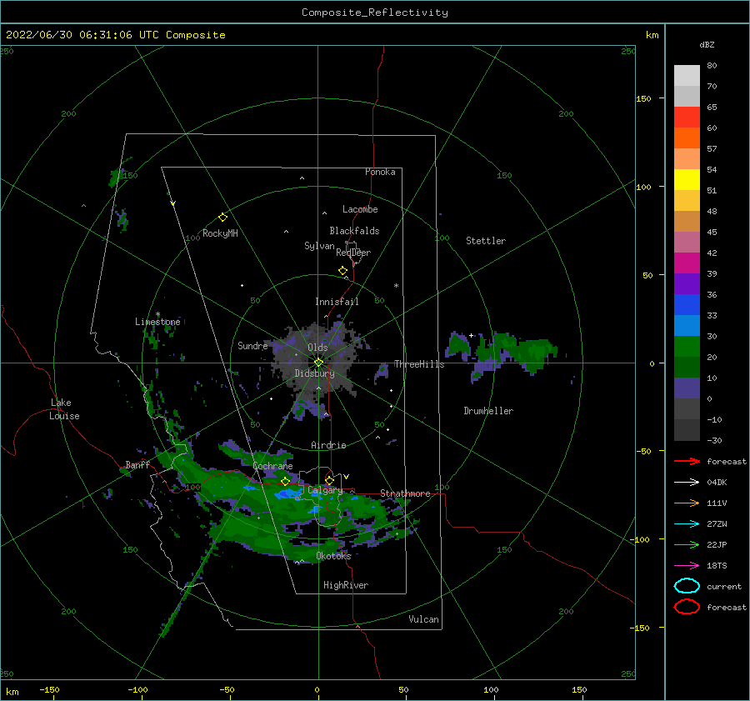Click the Composite_Reflectivity title

click(x=375, y=13)
